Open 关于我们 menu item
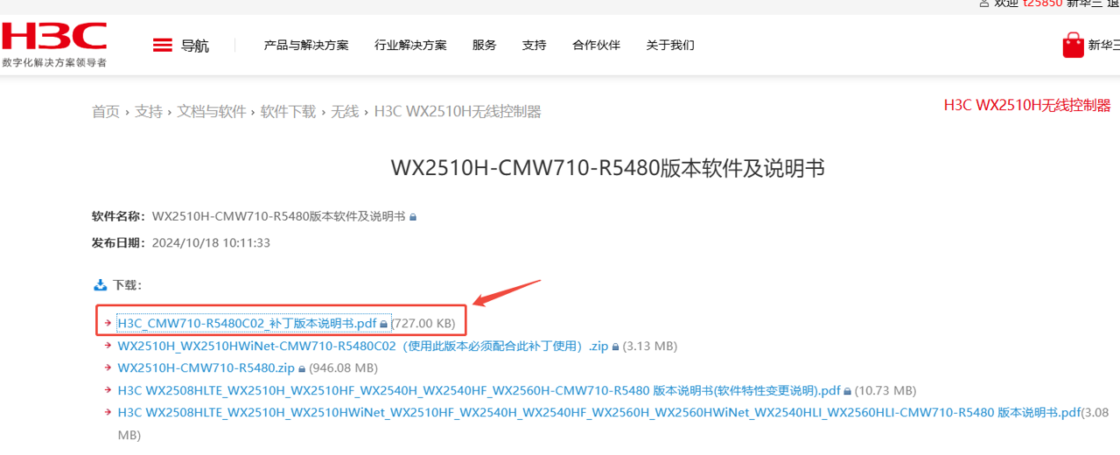The width and height of the screenshot is (1120, 455). (x=670, y=45)
